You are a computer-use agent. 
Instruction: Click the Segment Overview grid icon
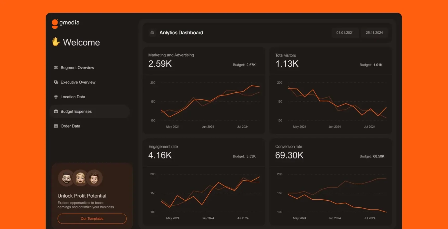(56, 68)
